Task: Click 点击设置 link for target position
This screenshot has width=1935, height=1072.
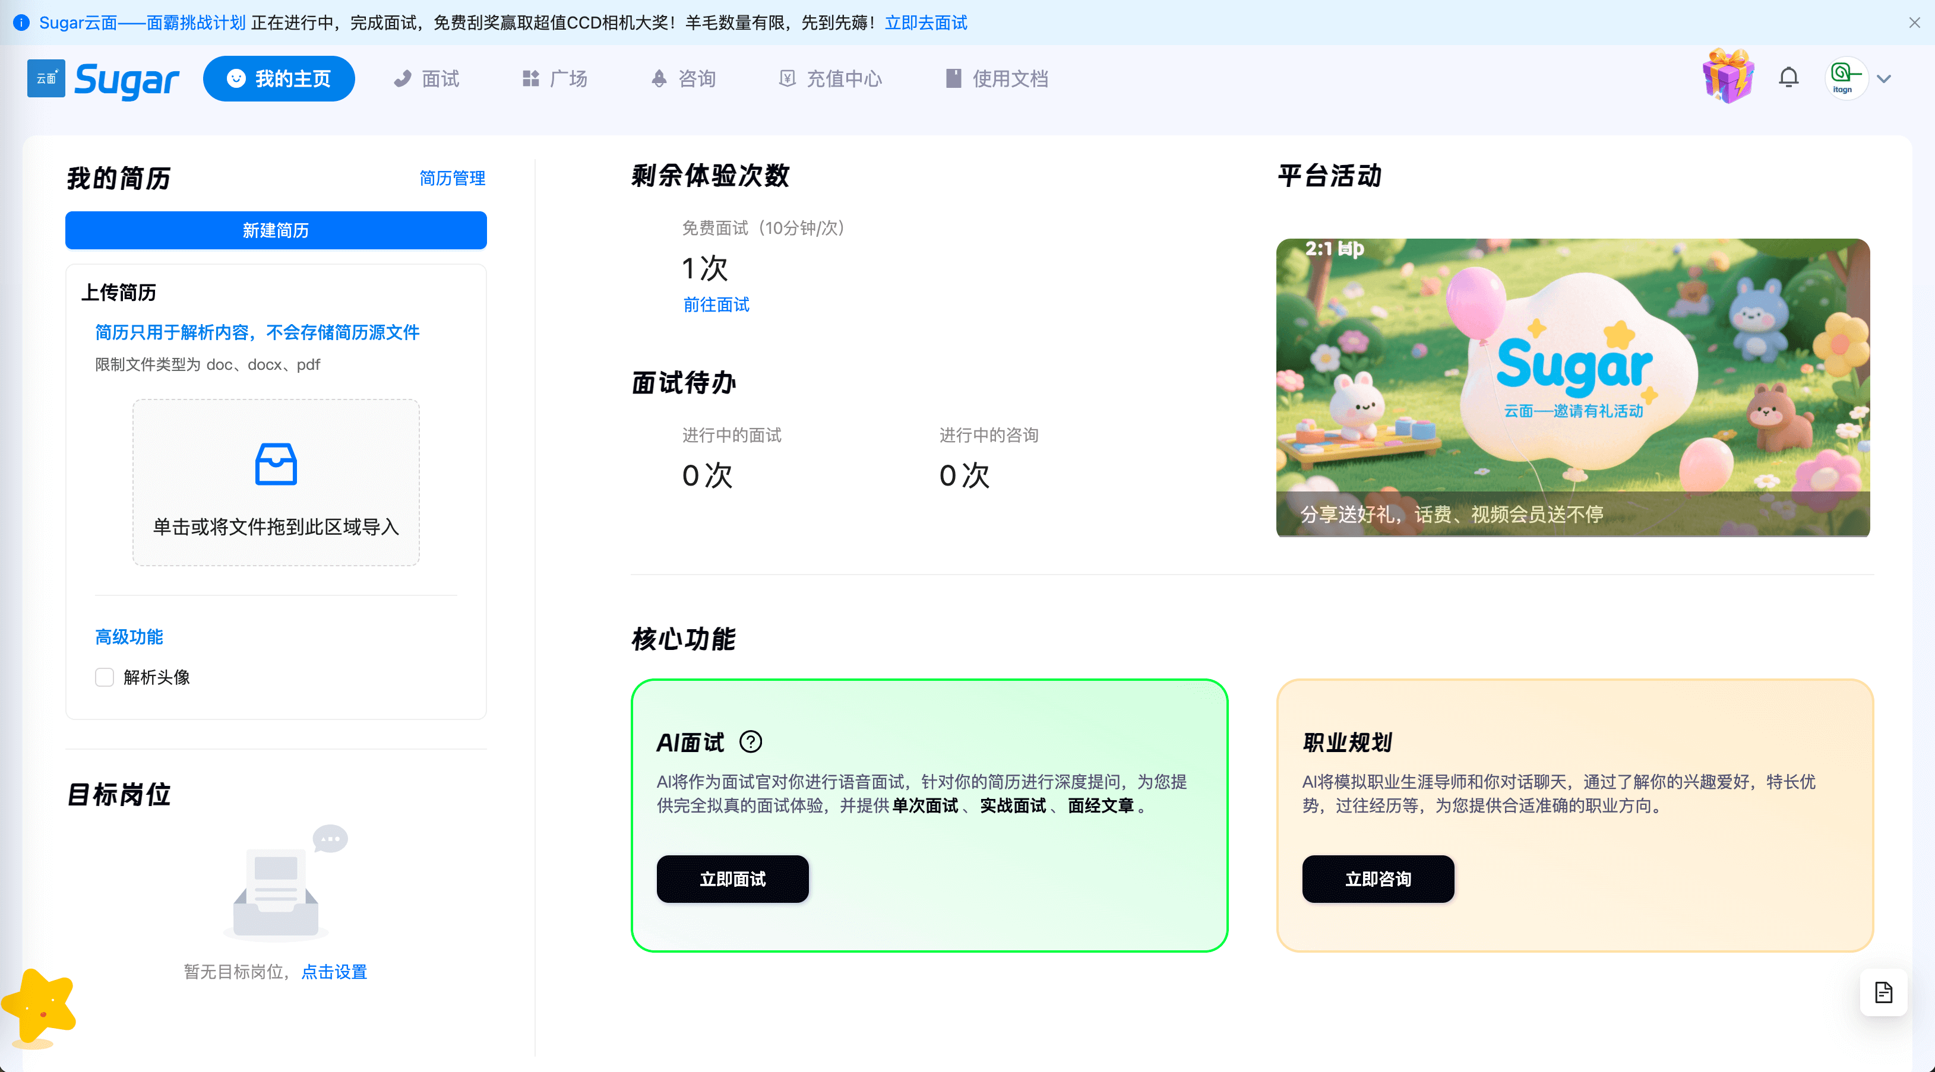Action: pyautogui.click(x=334, y=972)
